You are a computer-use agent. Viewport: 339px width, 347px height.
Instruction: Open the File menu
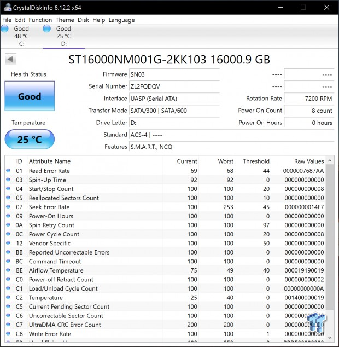7,20
